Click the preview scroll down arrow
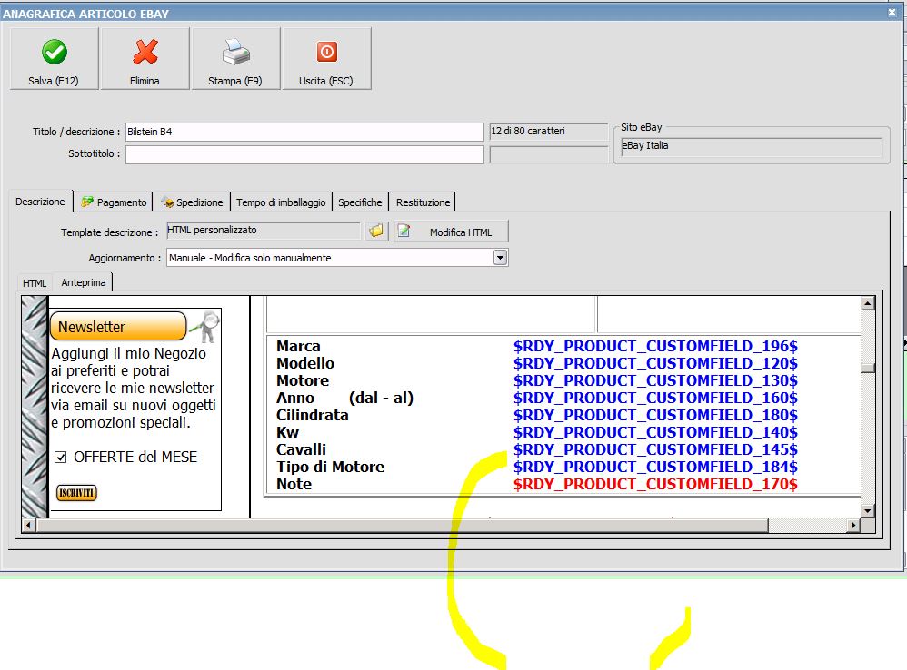 click(x=867, y=510)
